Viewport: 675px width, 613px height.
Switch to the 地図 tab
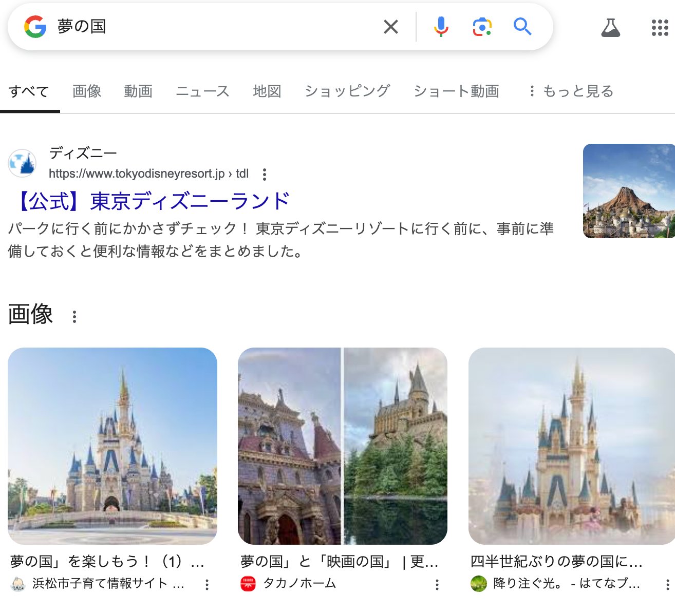click(267, 91)
